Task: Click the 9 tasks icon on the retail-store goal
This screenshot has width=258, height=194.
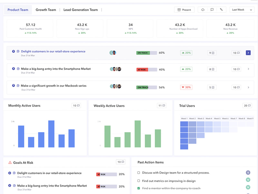Action: click(212, 53)
